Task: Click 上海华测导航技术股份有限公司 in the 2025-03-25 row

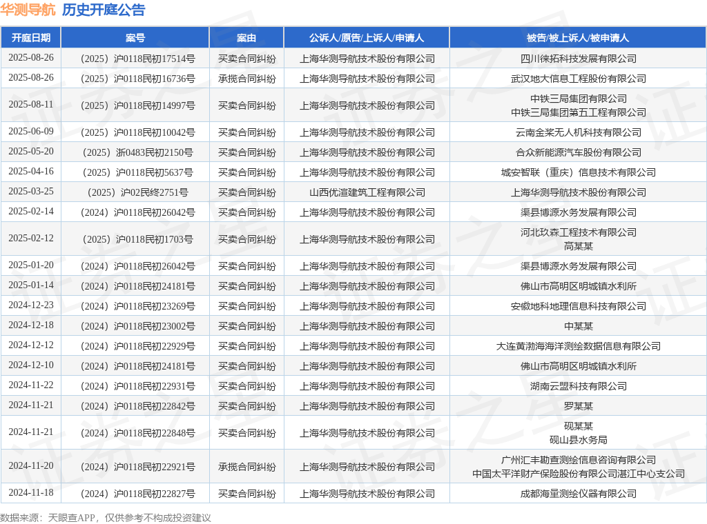Action: coord(579,192)
